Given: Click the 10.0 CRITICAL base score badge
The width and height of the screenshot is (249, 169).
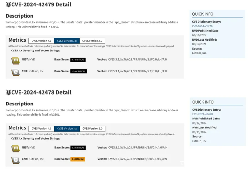Looking at the screenshot, I should pyautogui.click(x=78, y=71).
